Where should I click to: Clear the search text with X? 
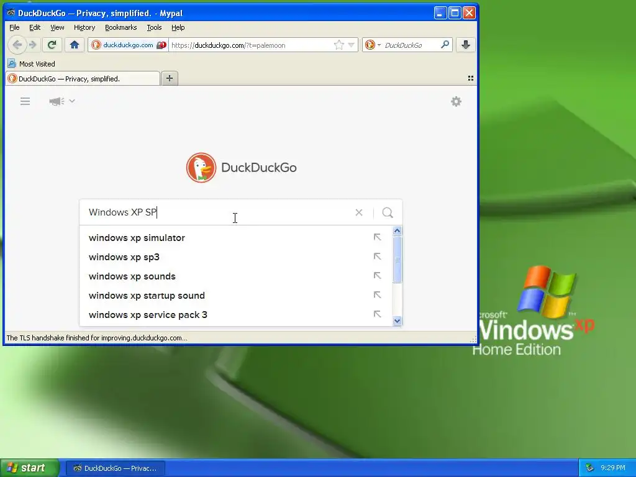coord(359,212)
